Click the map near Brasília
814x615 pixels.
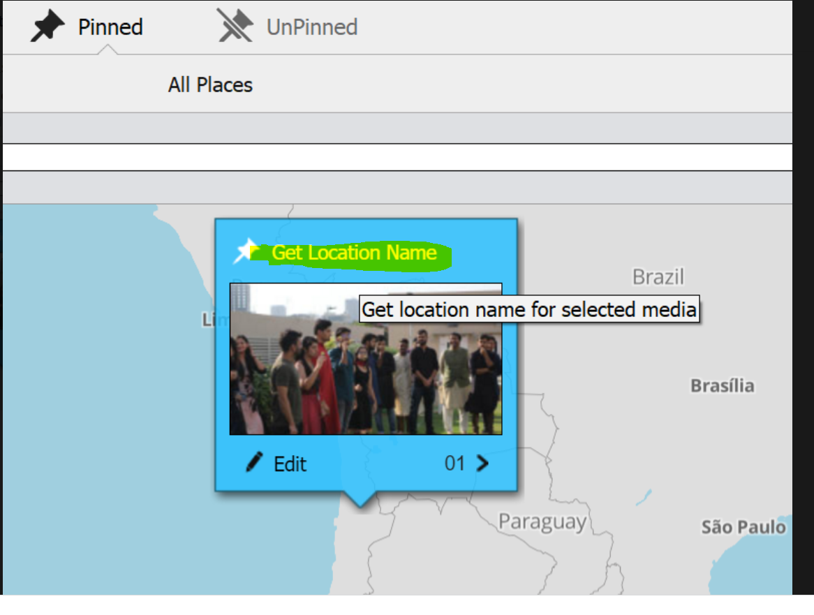point(722,385)
